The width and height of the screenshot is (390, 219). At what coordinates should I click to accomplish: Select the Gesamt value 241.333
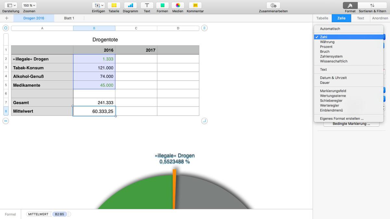tap(94, 103)
